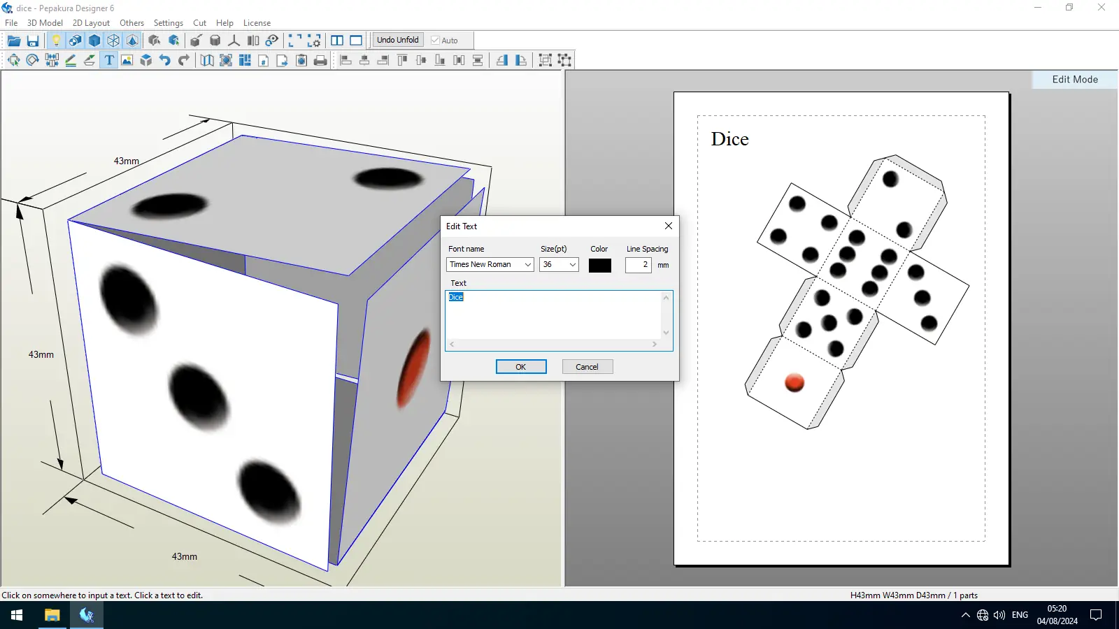Click the page with blue arrow icon
The width and height of the screenshot is (1119, 629).
tap(283, 60)
